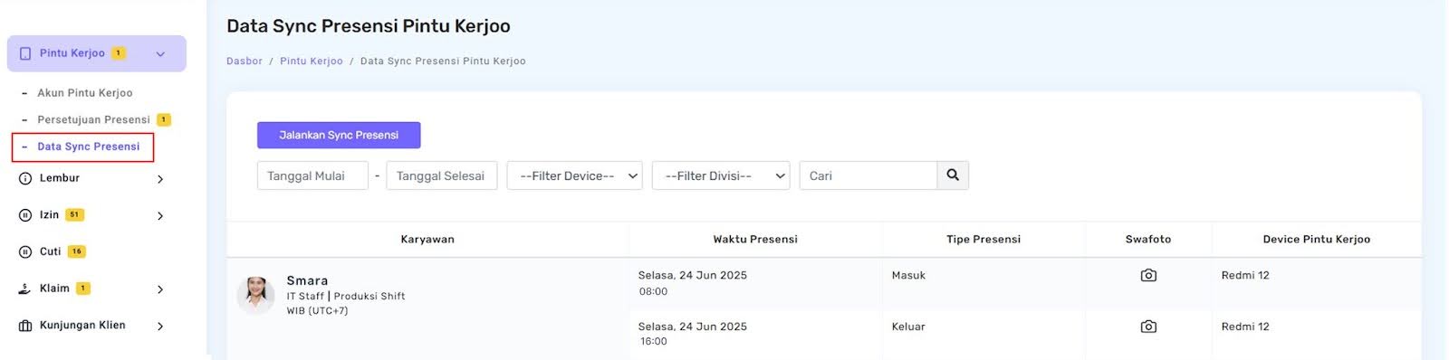Click the 16:00 time entry

coord(653,342)
